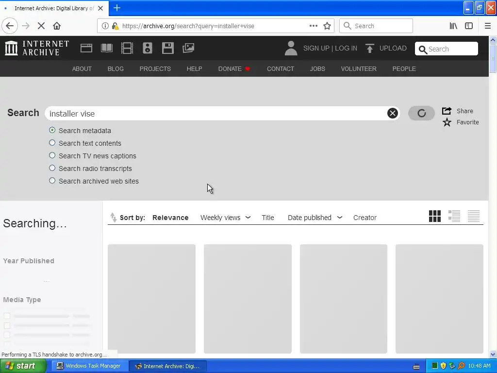
Task: Open the Texts book icon
Action: click(x=106, y=48)
